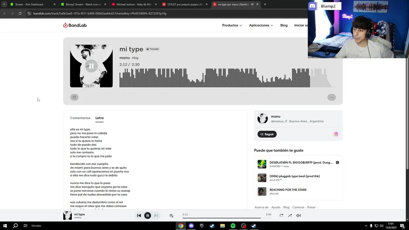
Task: Expand the Aplicaciones dropdown menu
Action: coord(261,25)
